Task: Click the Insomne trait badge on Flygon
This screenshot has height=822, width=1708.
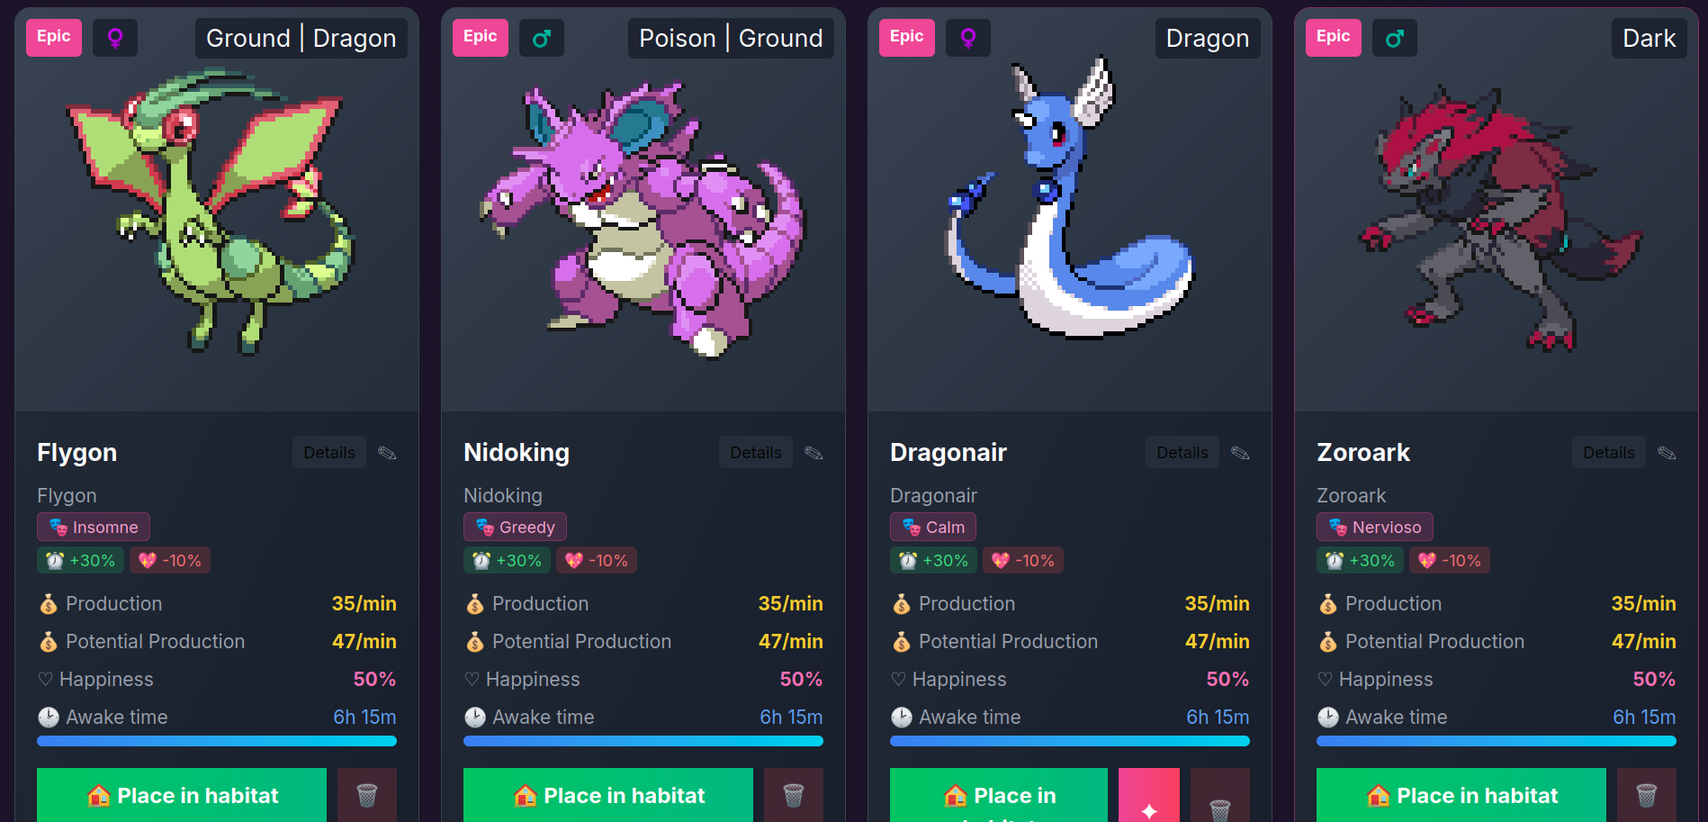Action: 94,527
